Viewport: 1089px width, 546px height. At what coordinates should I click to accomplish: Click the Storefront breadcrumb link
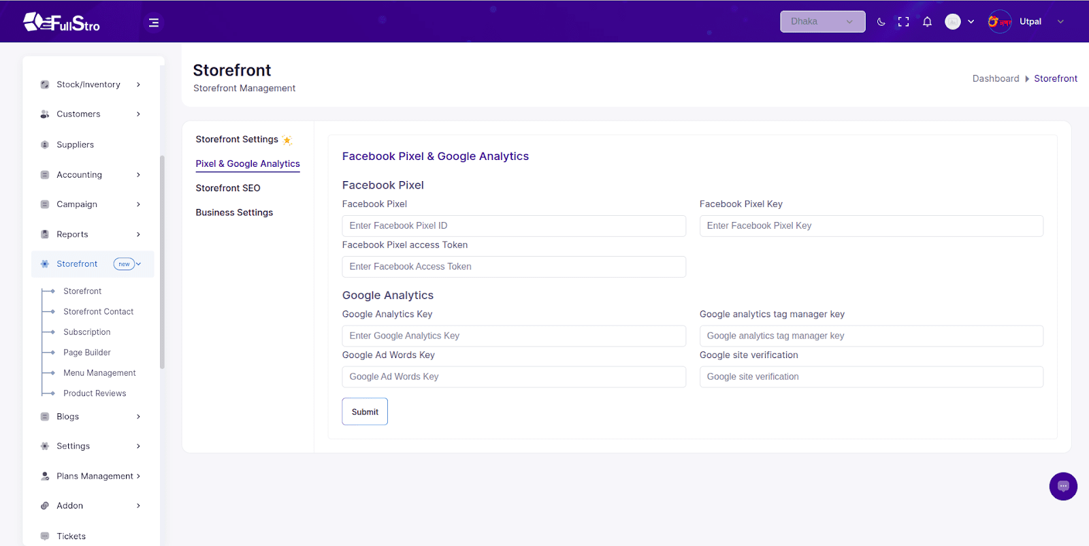pos(1056,78)
